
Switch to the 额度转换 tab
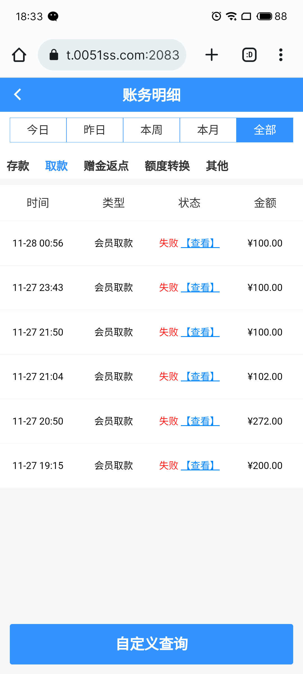coord(167,166)
